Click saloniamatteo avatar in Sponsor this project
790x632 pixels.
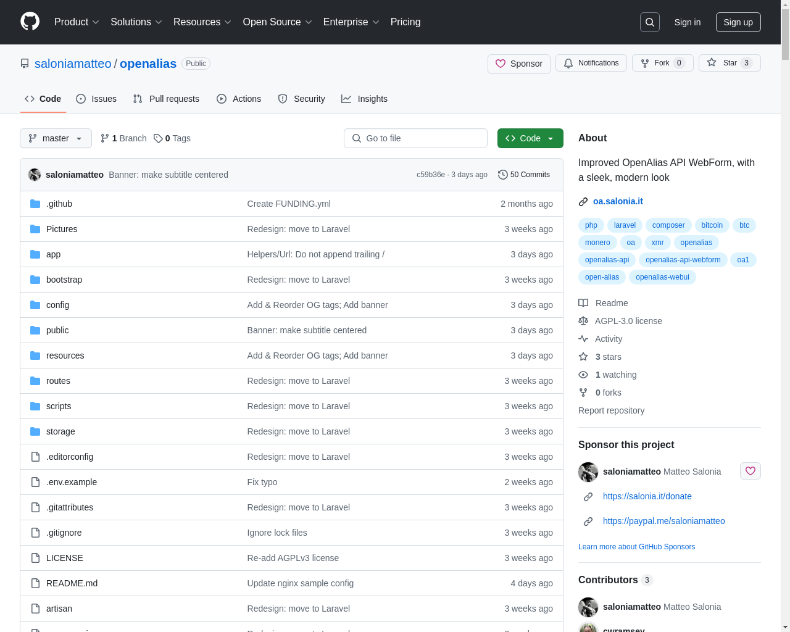pyautogui.click(x=588, y=472)
